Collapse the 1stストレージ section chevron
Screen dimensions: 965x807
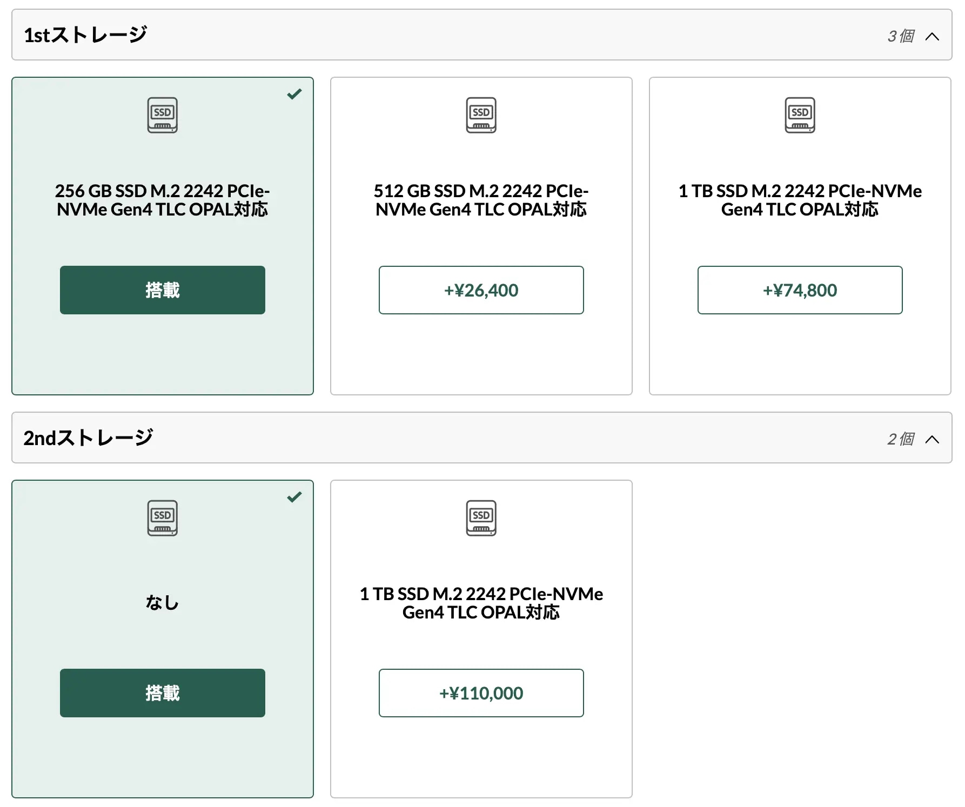click(932, 36)
